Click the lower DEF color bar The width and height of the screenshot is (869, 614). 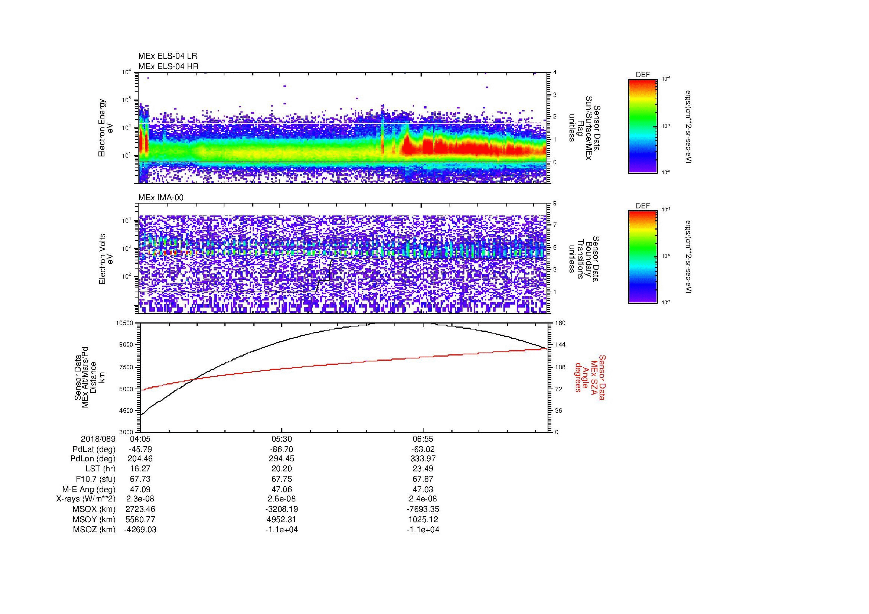pos(643,257)
